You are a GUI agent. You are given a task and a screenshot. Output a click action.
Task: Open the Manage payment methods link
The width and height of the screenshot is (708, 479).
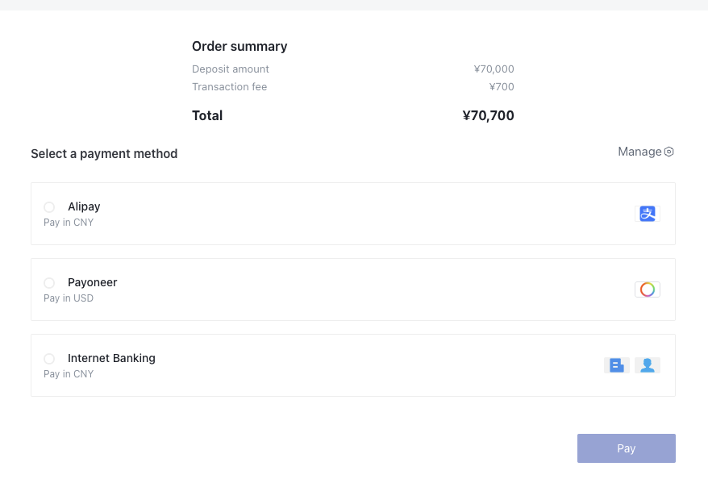(x=639, y=152)
